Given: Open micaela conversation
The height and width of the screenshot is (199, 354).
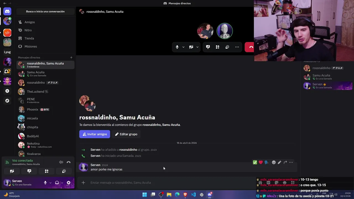Looking at the screenshot, I should tap(45, 118).
